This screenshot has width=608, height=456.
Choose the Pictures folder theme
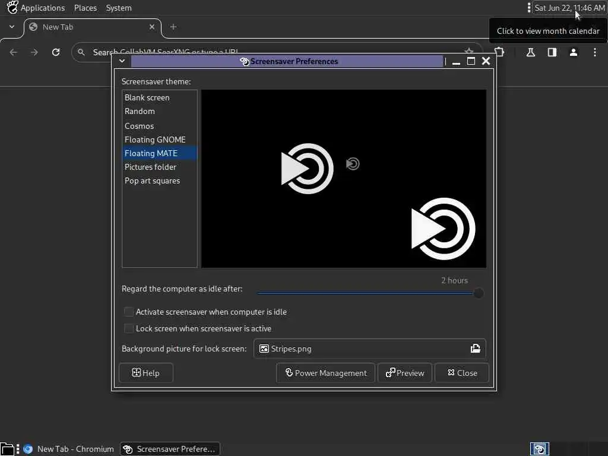[159, 167]
